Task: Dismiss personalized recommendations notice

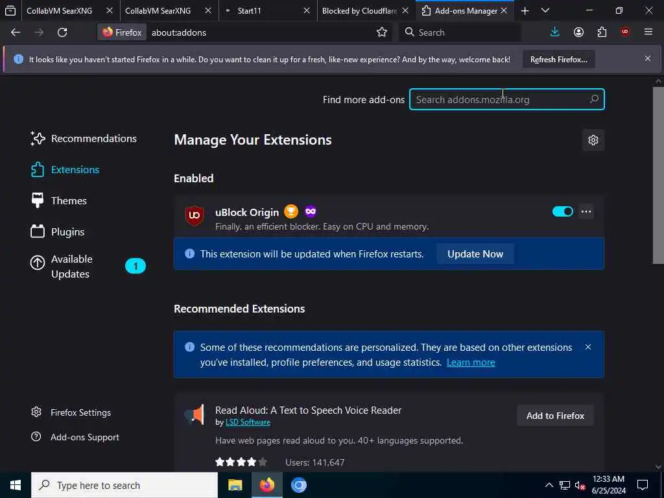Action: [587, 347]
